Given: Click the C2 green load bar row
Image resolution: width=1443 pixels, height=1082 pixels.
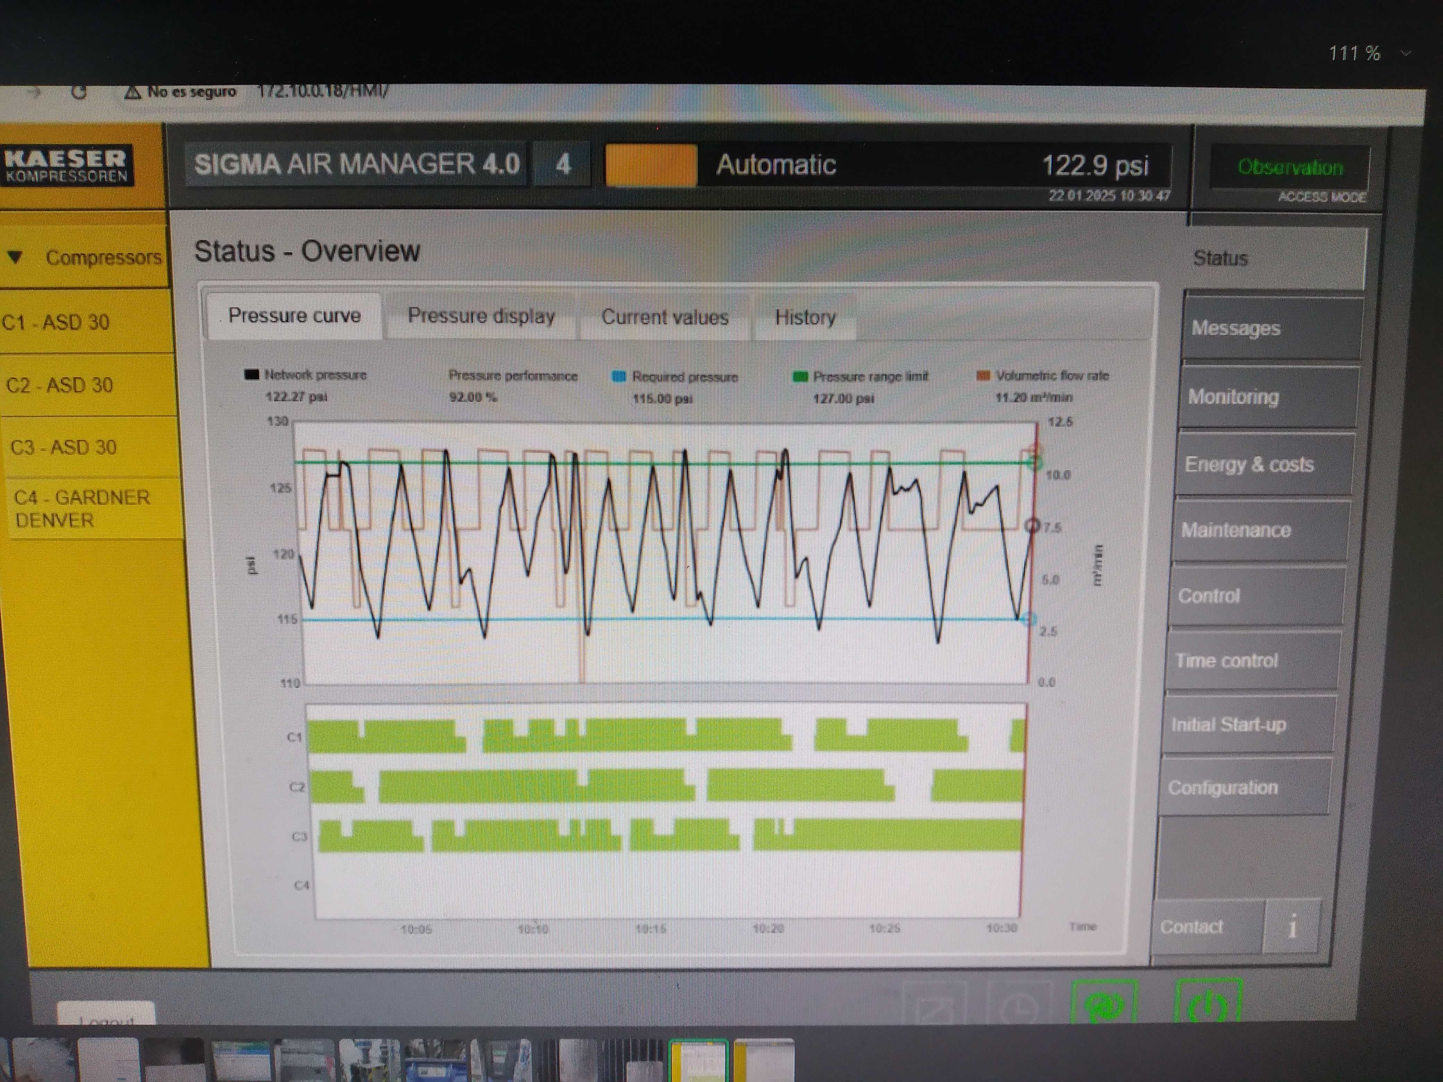Looking at the screenshot, I should point(666,786).
